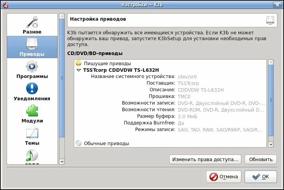This screenshot has width=284, height=190.
Task: Click the music note CD icon in sidebar
Action: (x=32, y=156)
